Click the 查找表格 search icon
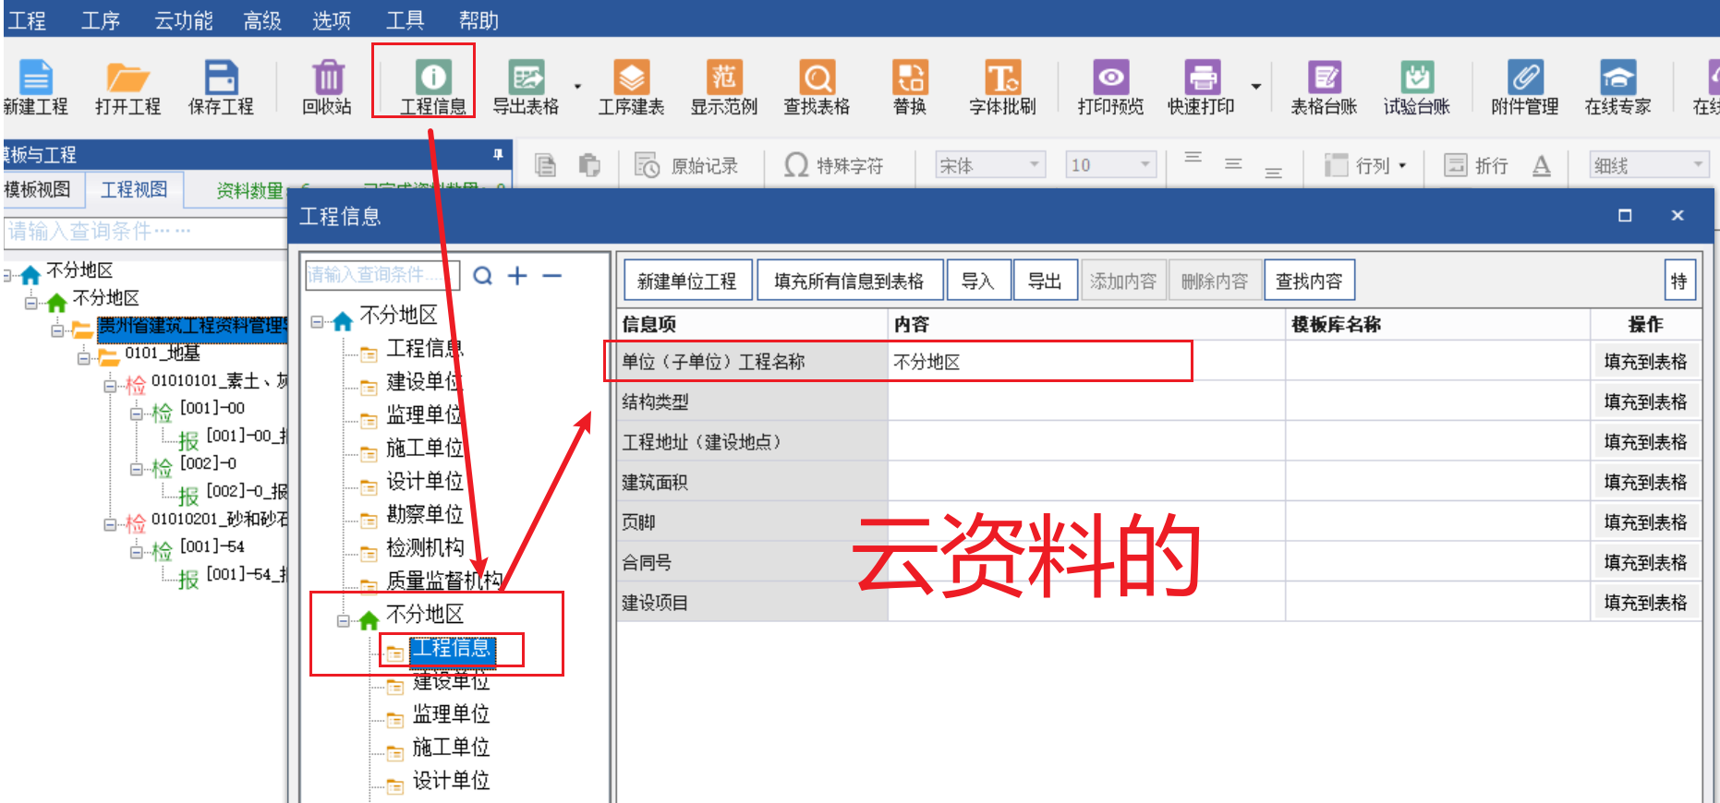 tap(817, 79)
